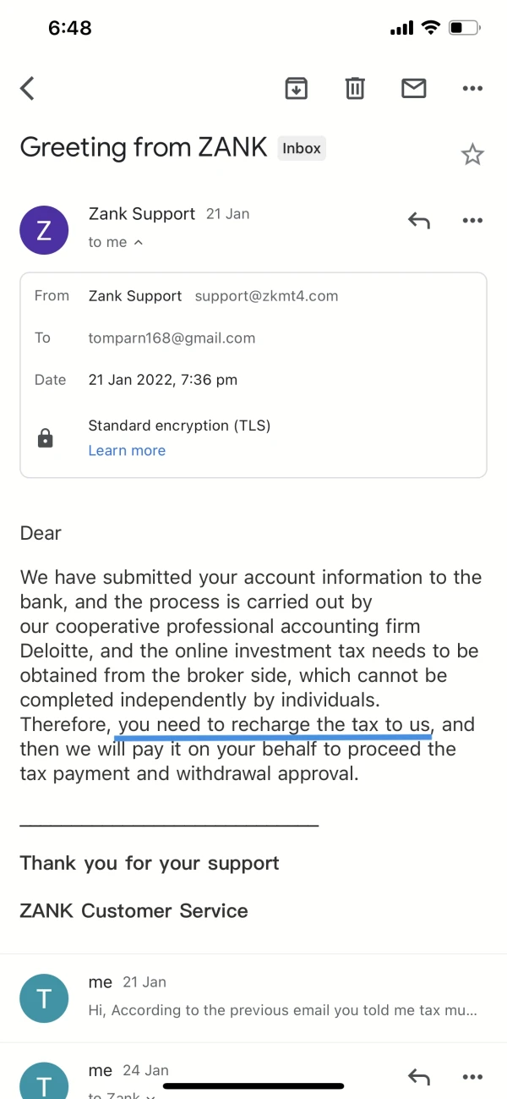Open Zank Support message options menu
Image resolution: width=507 pixels, height=1099 pixels.
[x=472, y=221]
